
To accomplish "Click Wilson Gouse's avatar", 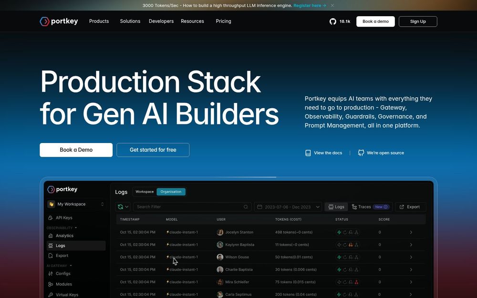I will 220,257.
